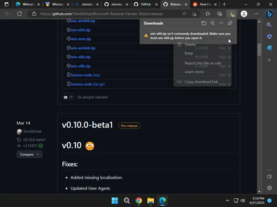The width and height of the screenshot is (277, 207).
Task: Open clock and date in taskbar
Action: (257, 201)
